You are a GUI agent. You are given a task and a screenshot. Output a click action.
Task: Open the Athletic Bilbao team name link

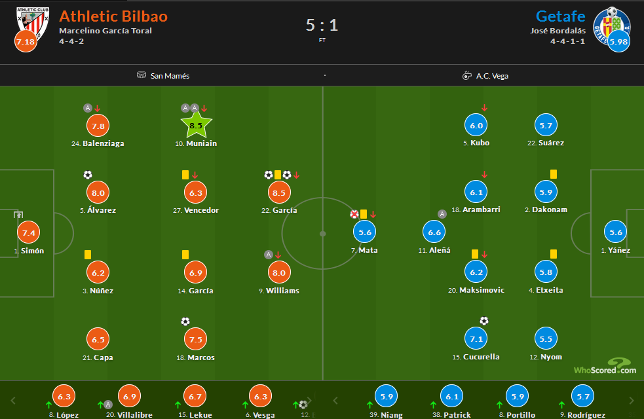point(113,16)
